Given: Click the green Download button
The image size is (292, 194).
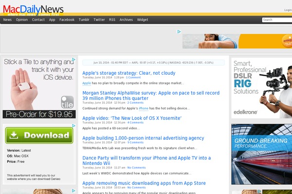Looking at the screenshot, I should coord(39,135).
